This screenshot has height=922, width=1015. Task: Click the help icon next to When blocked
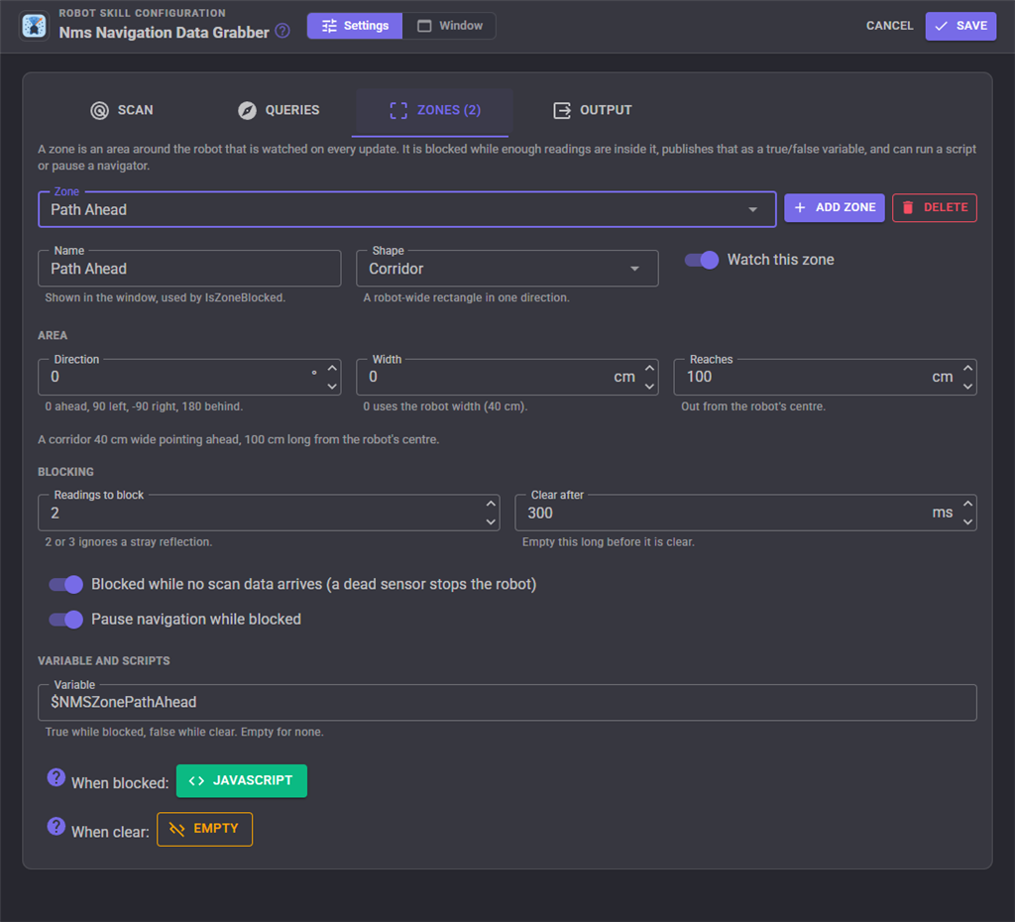[56, 777]
